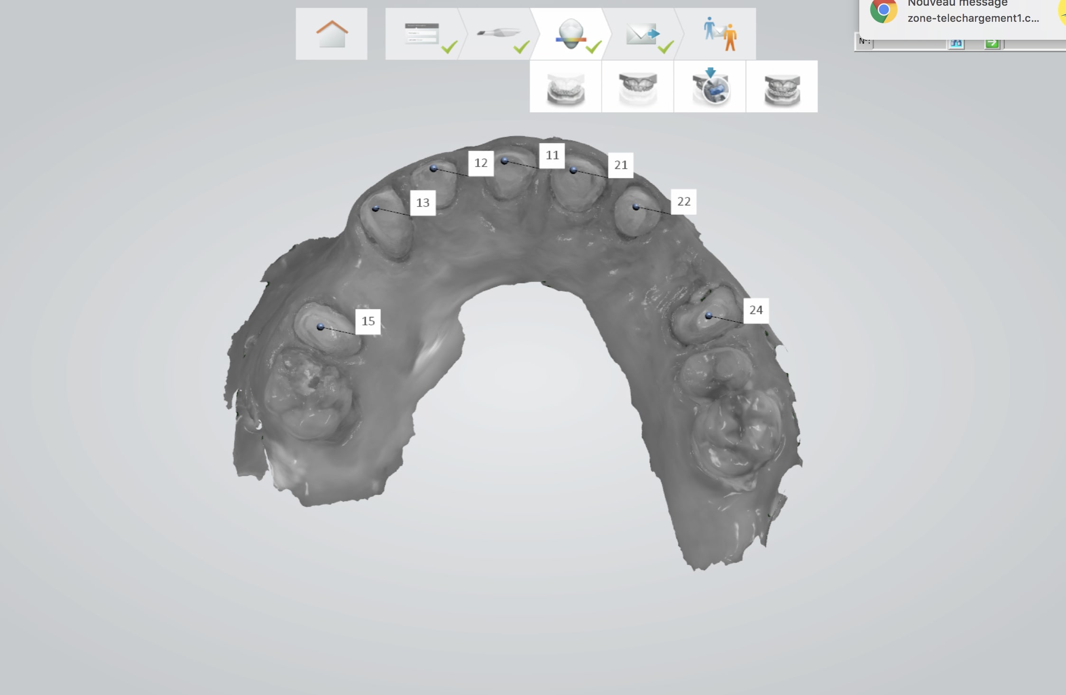Open the send-by-mail workflow step

click(x=643, y=34)
